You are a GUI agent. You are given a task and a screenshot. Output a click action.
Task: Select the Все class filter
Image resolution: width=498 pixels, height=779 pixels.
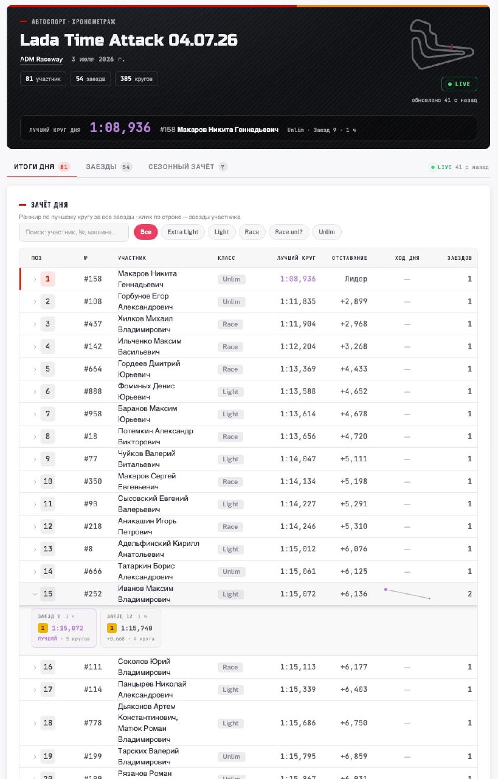(x=146, y=232)
